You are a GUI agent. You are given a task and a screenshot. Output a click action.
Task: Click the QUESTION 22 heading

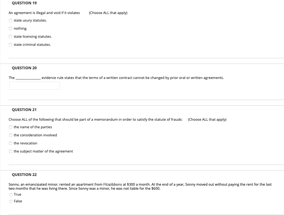pos(24,175)
